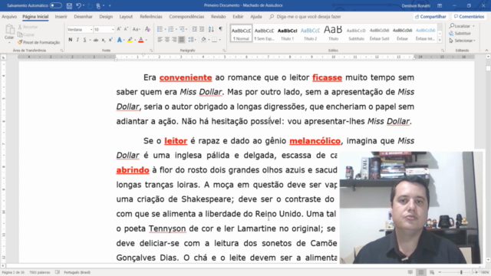Switch to the Referências tab
Image resolution: width=491 pixels, height=276 pixels.
click(151, 17)
